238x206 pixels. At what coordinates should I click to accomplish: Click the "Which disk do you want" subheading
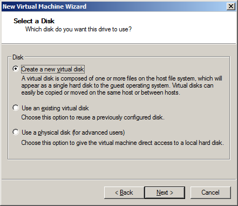(x=78, y=29)
